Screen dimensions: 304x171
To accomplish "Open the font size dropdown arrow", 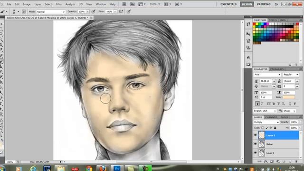I will tap(274, 81).
